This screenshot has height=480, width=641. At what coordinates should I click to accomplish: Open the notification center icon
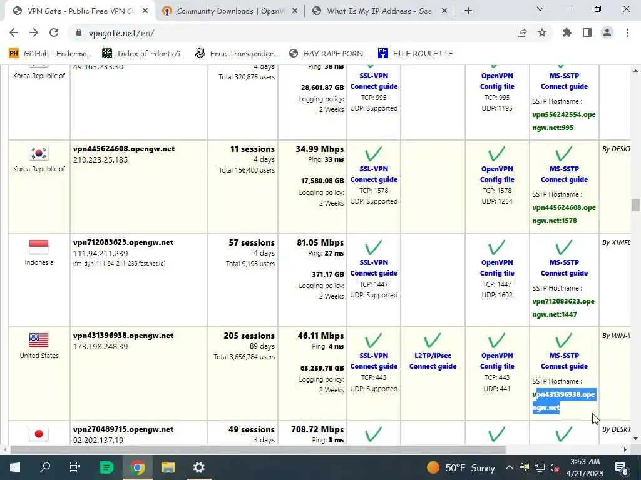621,467
